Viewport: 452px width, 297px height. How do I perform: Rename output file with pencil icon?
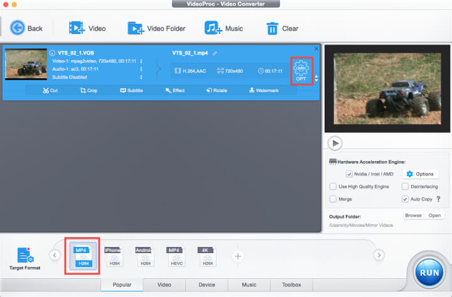click(x=215, y=53)
